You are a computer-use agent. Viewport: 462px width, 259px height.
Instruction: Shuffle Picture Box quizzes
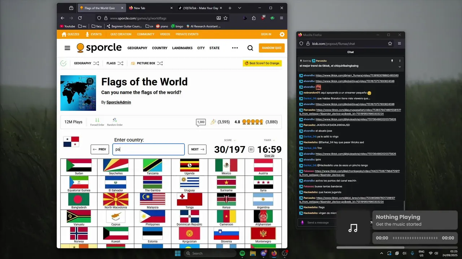click(x=160, y=63)
